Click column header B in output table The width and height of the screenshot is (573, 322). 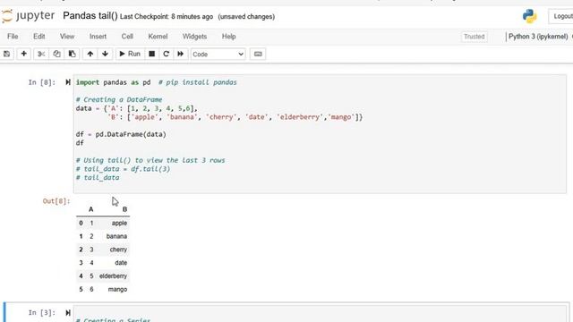(x=124, y=209)
